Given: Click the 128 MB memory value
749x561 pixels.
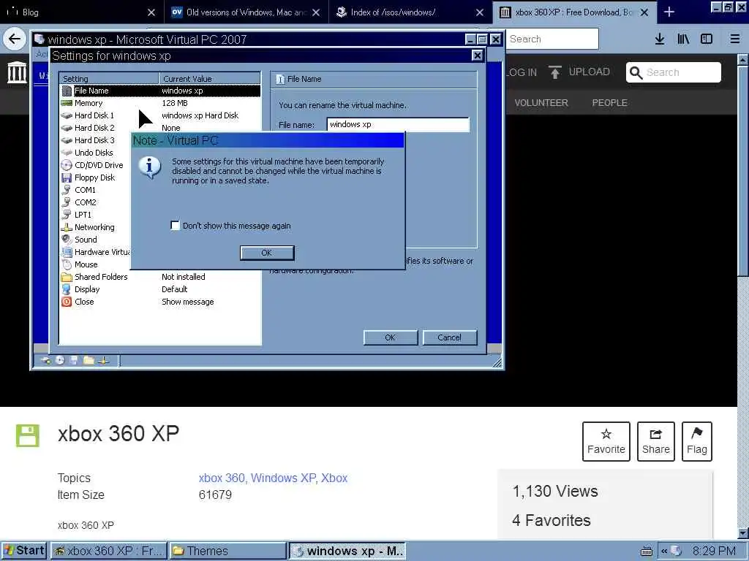Looking at the screenshot, I should pyautogui.click(x=175, y=103).
